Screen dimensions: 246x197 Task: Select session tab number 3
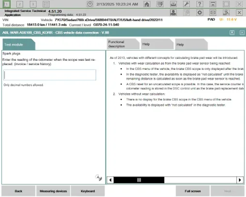(33, 4)
